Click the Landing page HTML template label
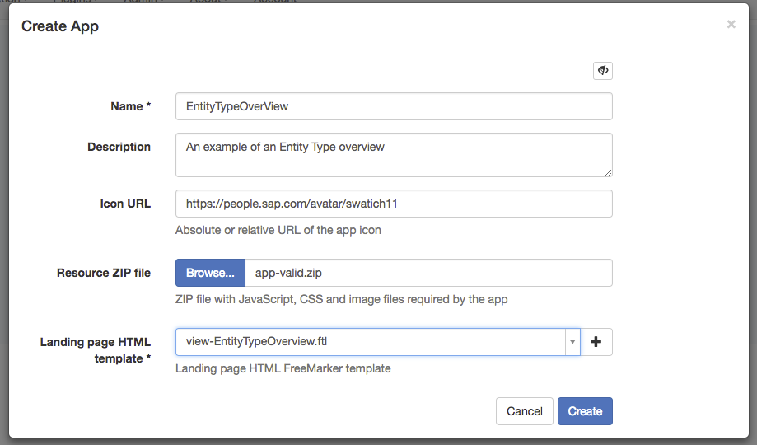757x445 pixels. click(96, 350)
